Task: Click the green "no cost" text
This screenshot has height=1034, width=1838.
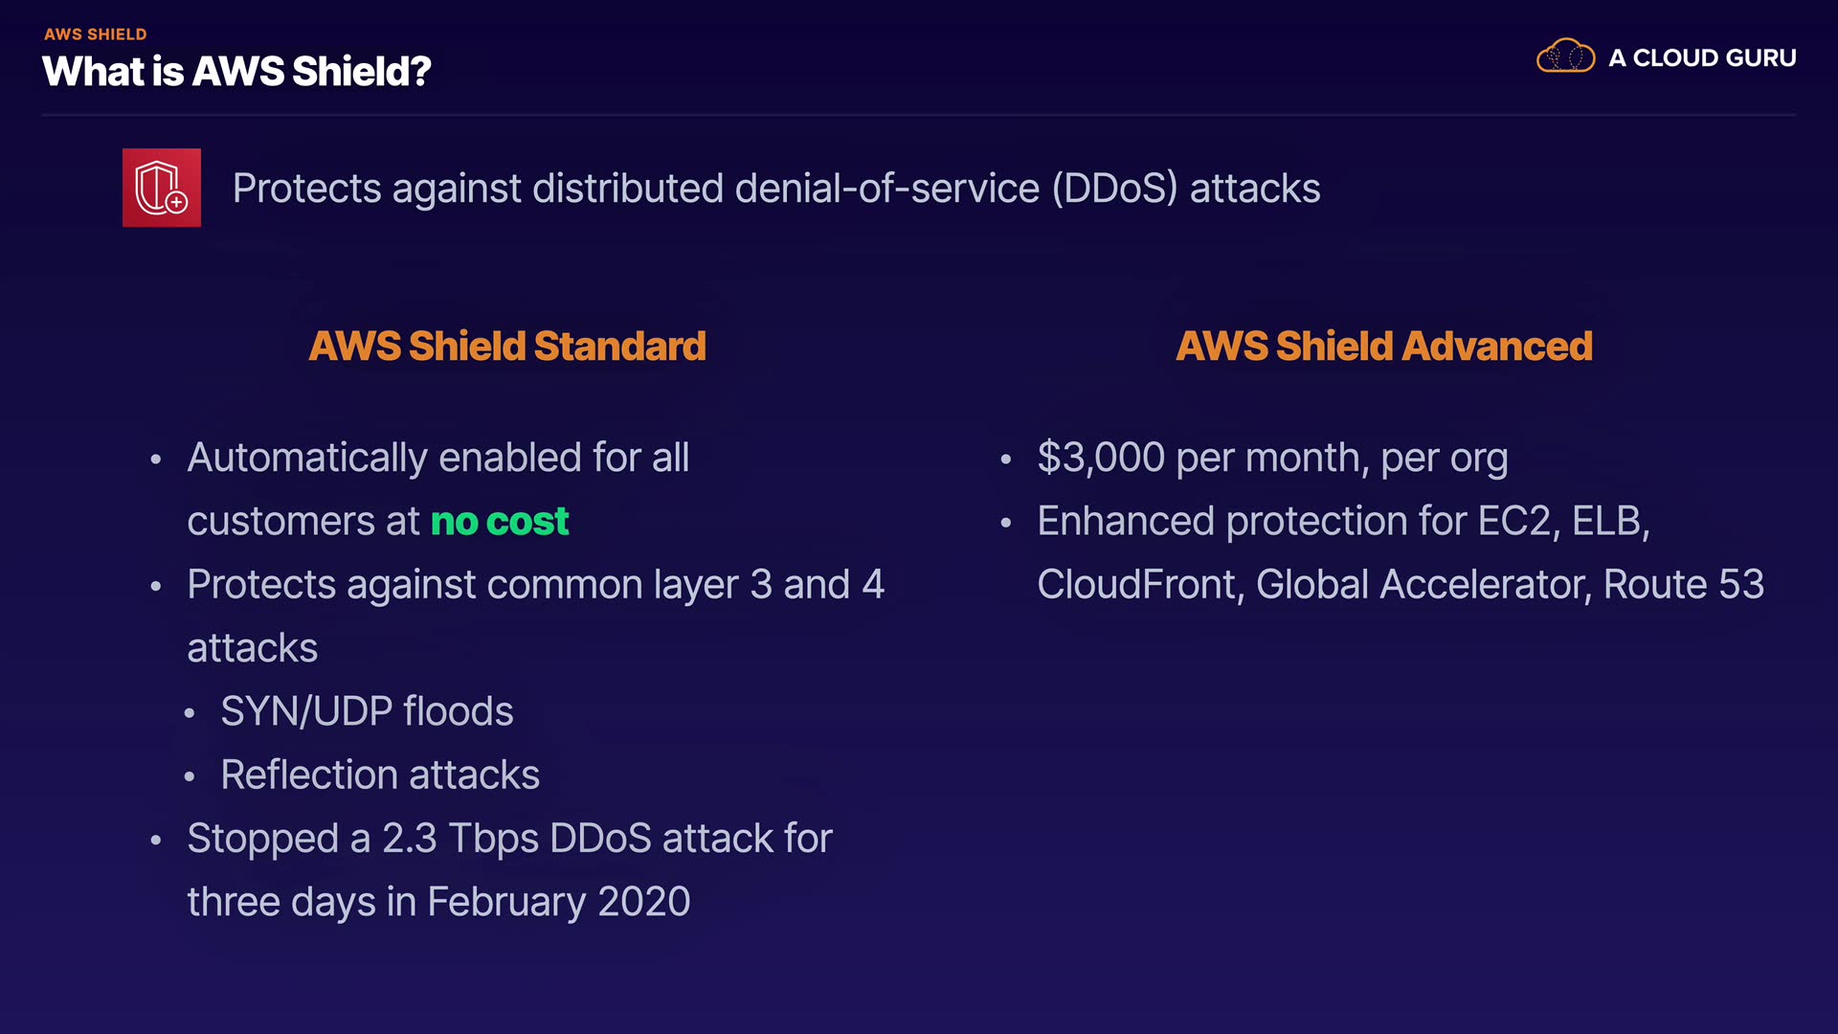Action: (x=500, y=522)
